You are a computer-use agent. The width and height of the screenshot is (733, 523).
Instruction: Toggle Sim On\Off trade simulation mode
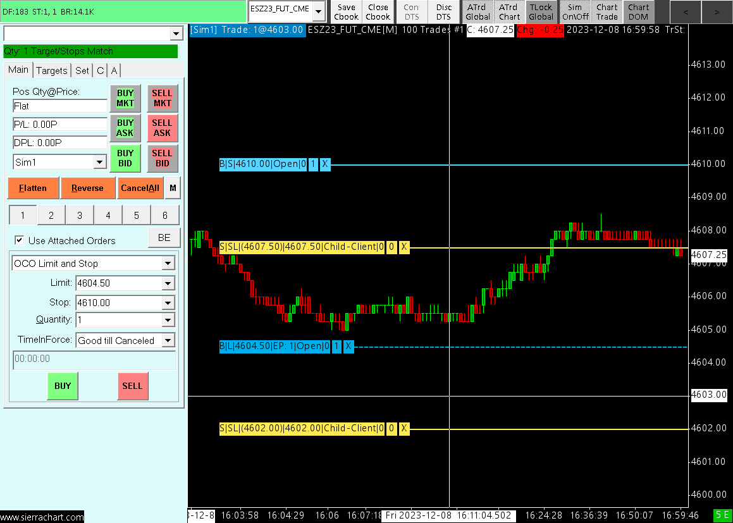tap(575, 11)
